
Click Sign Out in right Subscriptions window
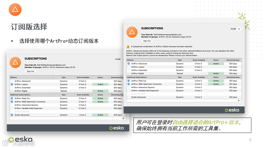pyautogui.click(x=147, y=41)
